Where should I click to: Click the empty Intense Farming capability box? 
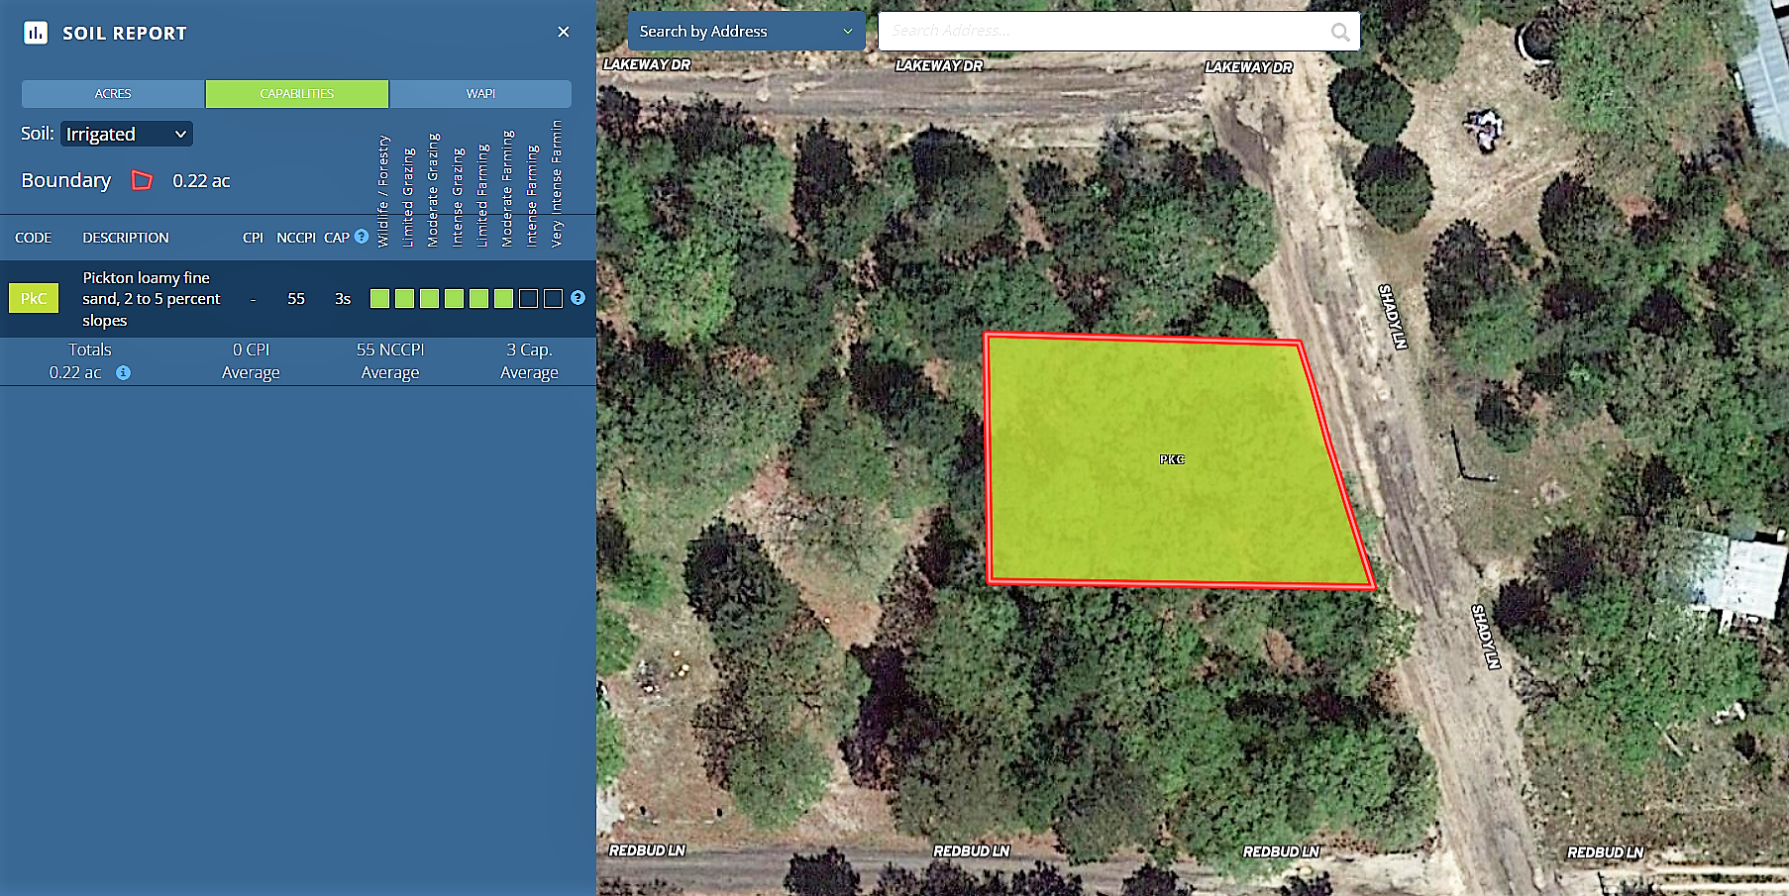[528, 299]
